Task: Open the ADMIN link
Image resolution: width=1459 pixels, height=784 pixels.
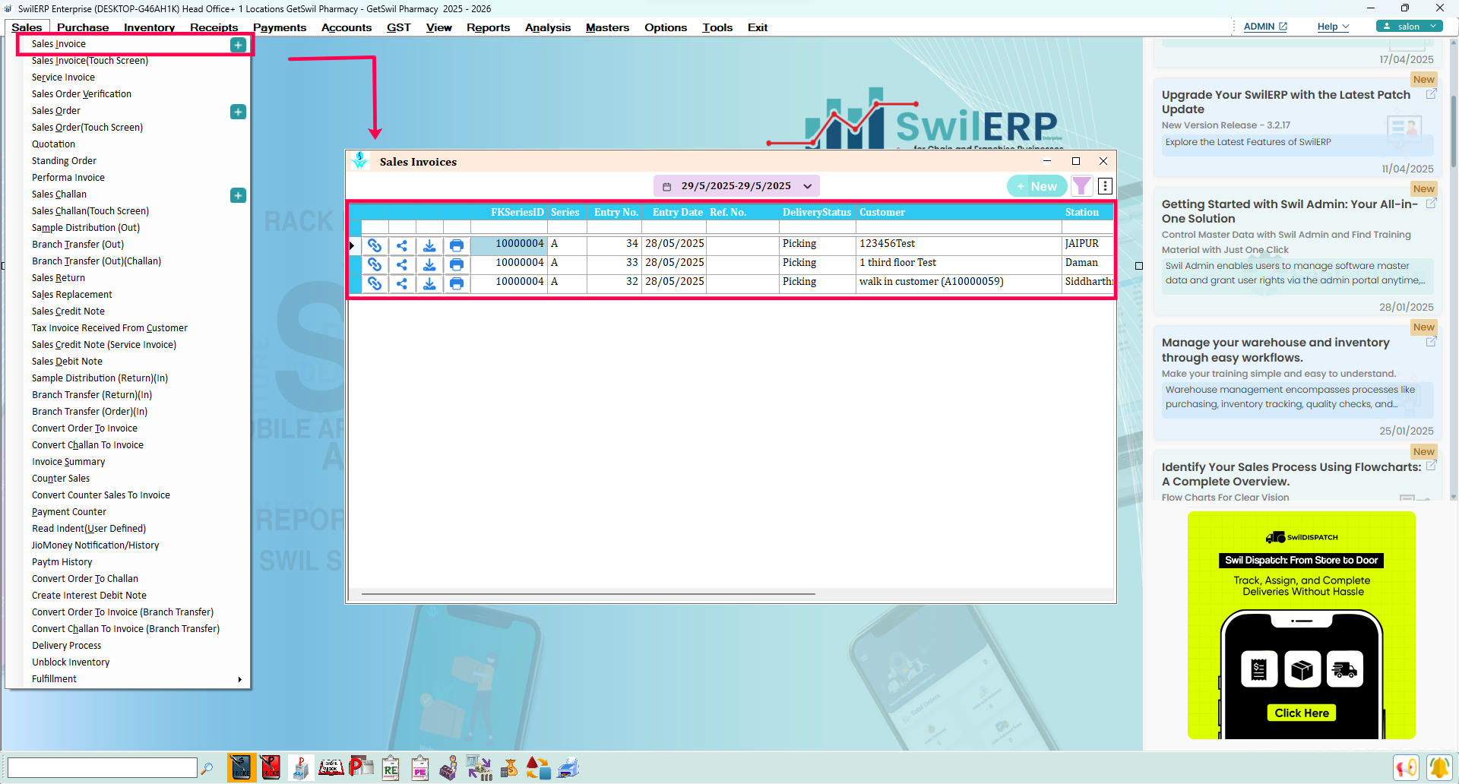Action: [1265, 27]
